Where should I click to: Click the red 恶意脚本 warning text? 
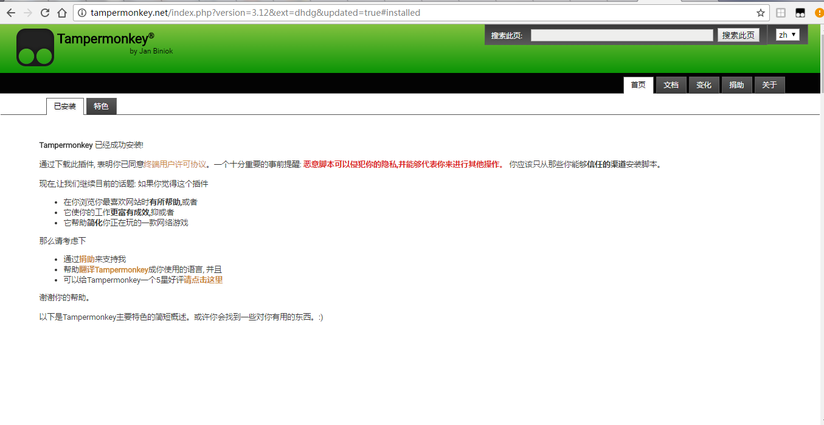pos(403,164)
